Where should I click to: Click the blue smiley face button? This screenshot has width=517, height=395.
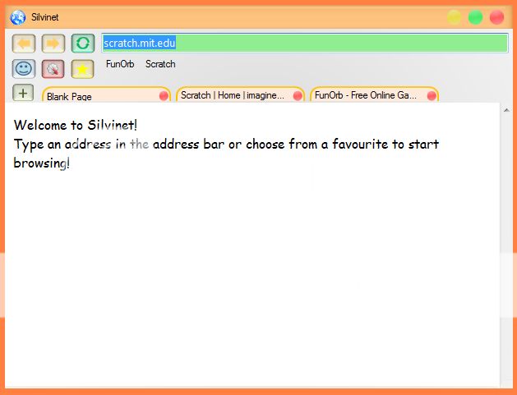(x=24, y=69)
